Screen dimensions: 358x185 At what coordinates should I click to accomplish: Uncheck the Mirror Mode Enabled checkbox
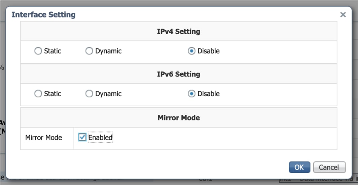click(82, 137)
